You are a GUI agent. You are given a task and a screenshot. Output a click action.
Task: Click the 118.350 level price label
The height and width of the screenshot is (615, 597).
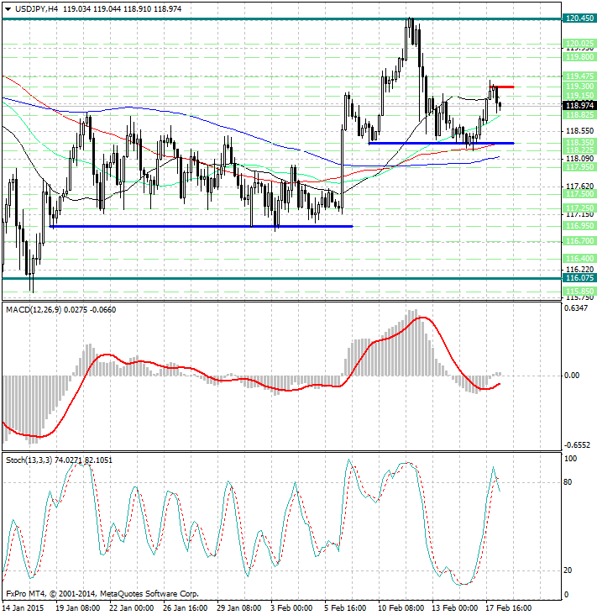click(x=579, y=142)
